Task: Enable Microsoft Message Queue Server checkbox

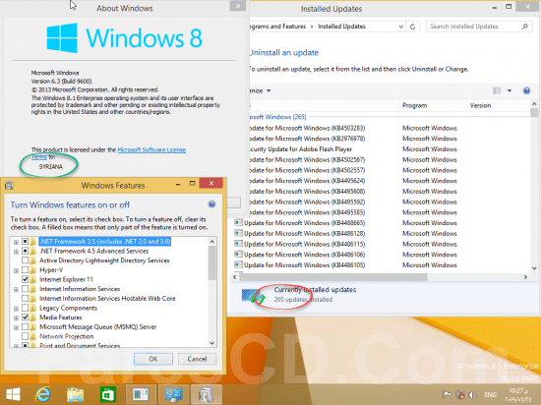Action: coord(26,326)
